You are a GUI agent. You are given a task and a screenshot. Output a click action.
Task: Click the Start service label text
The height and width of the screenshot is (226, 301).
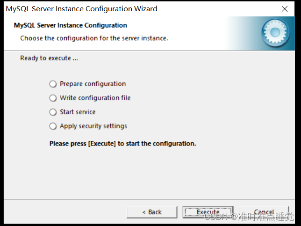[x=78, y=112]
